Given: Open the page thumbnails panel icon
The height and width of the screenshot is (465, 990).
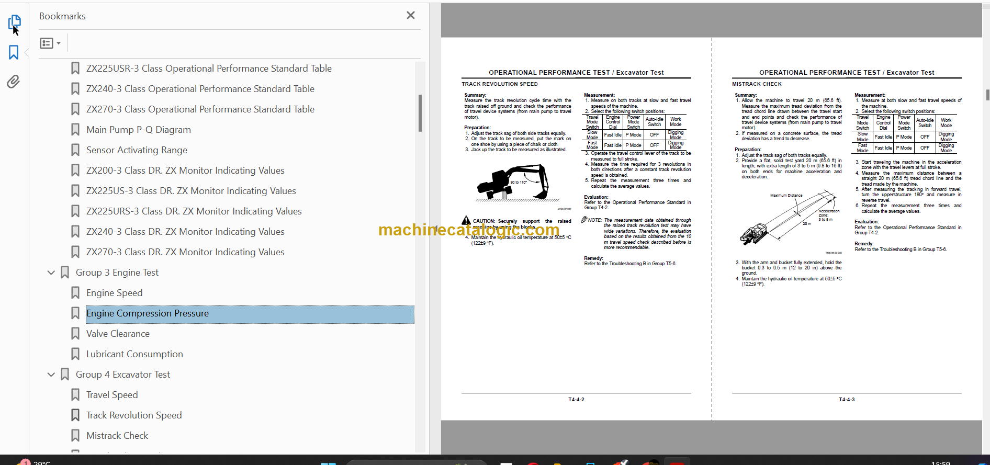Looking at the screenshot, I should [x=14, y=22].
